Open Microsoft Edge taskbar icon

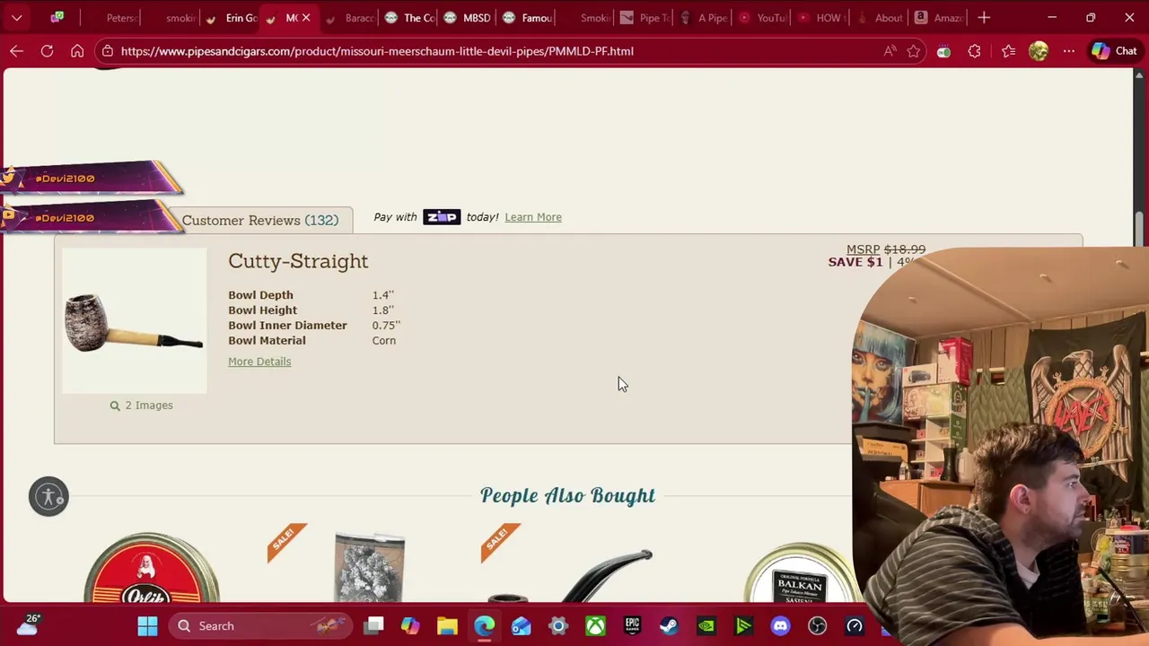[x=484, y=626]
